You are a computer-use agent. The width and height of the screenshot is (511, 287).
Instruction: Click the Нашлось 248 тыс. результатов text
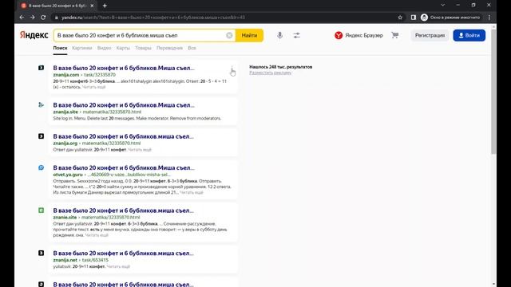[280, 67]
